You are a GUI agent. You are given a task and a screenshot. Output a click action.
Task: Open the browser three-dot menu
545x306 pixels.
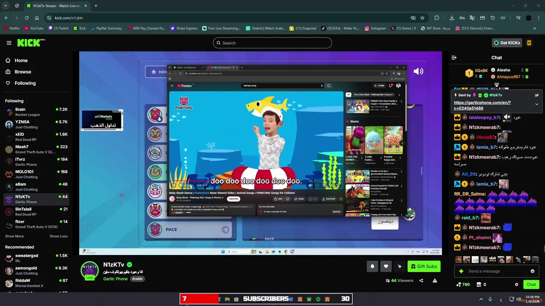pyautogui.click(x=539, y=18)
